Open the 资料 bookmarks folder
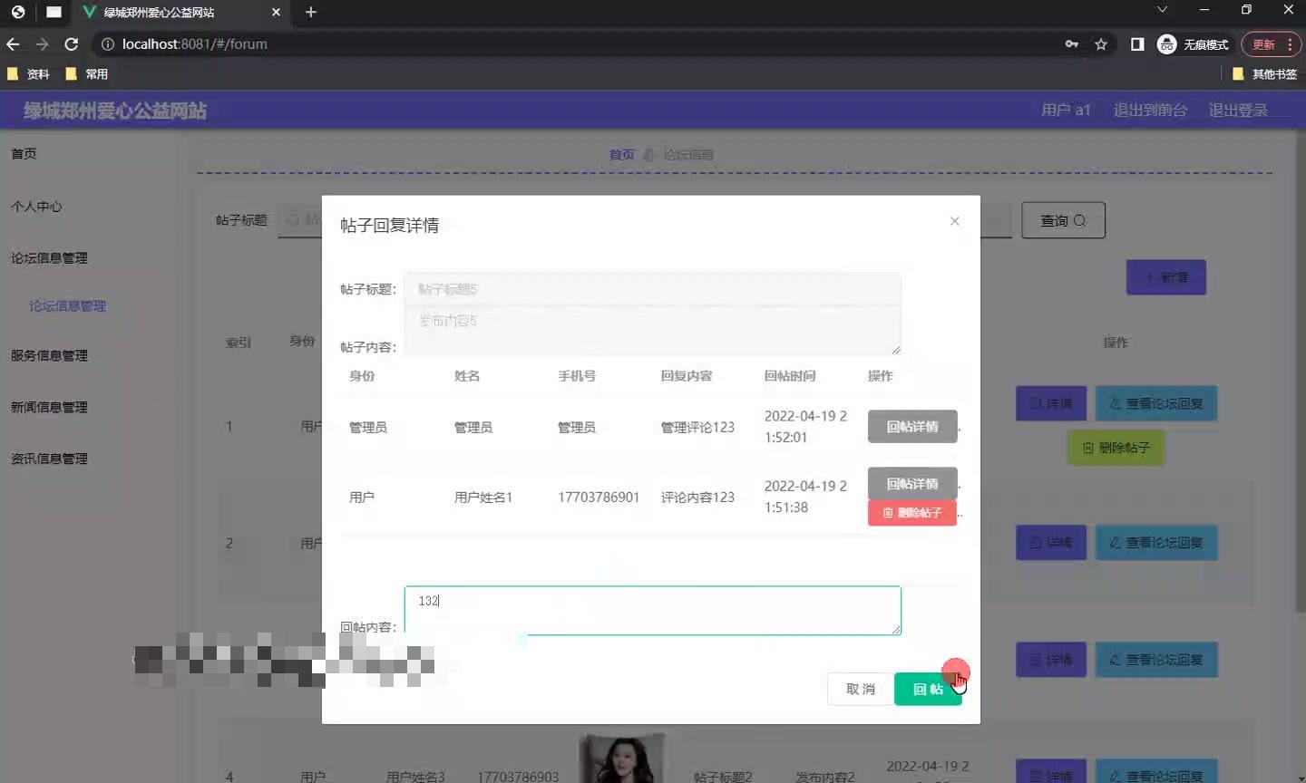The height and width of the screenshot is (783, 1306). point(28,74)
